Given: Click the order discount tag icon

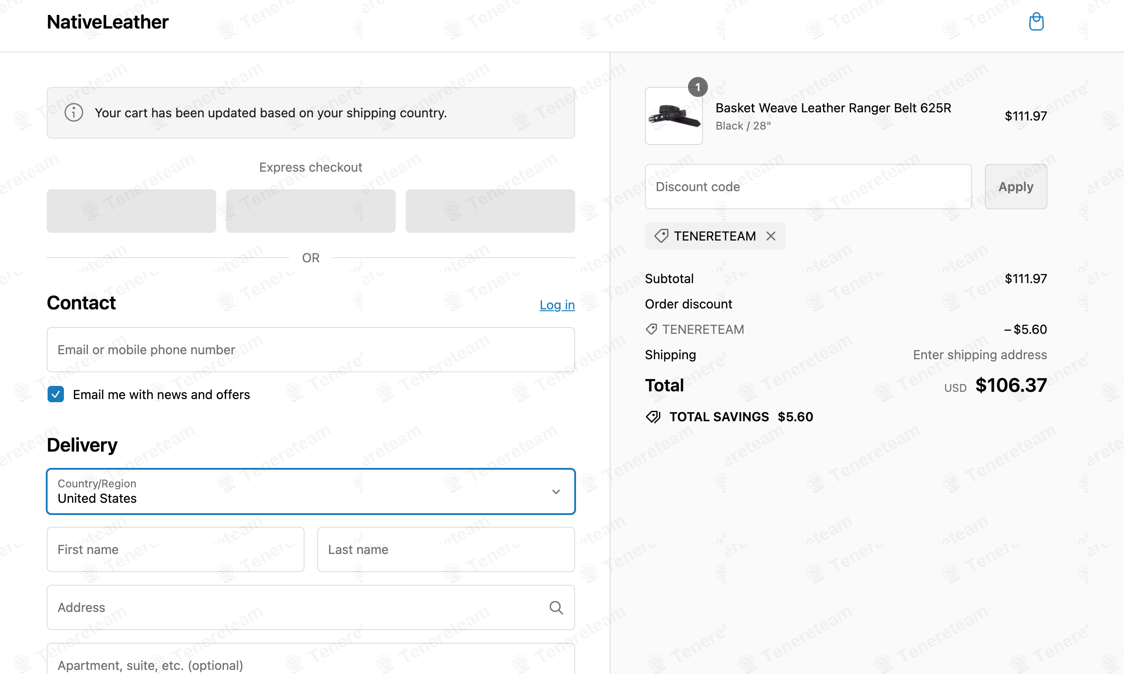Looking at the screenshot, I should 651,329.
